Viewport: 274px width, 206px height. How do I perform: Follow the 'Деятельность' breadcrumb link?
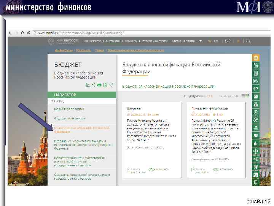coord(84,50)
